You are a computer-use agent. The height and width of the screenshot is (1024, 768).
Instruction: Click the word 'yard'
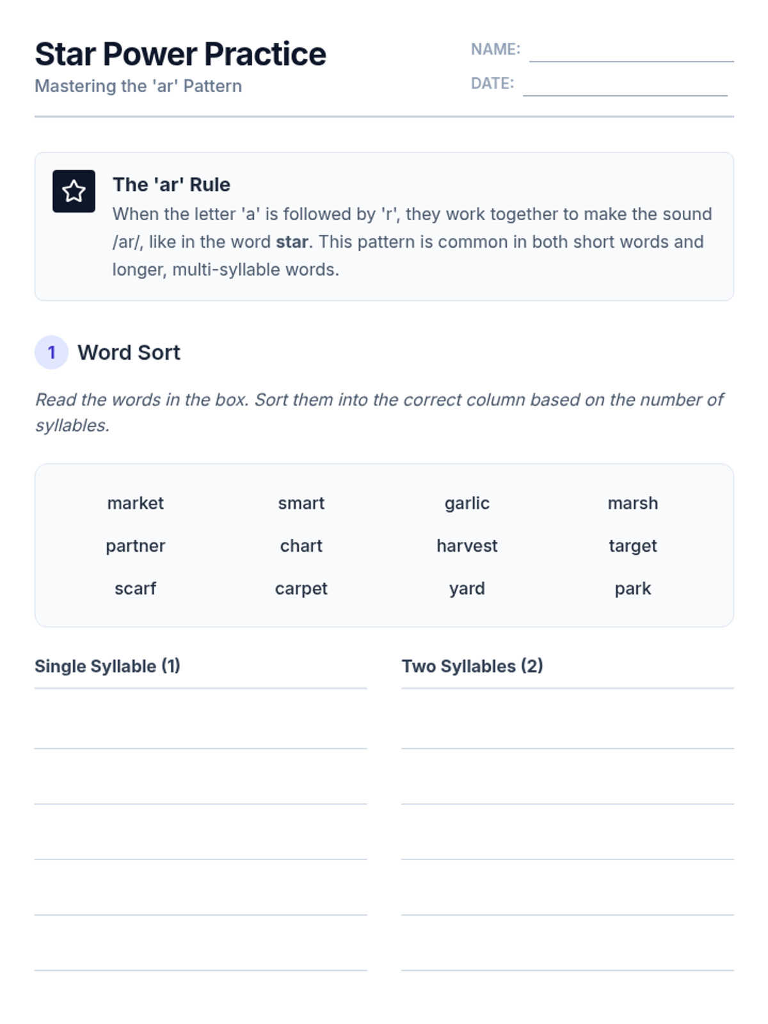pyautogui.click(x=467, y=588)
